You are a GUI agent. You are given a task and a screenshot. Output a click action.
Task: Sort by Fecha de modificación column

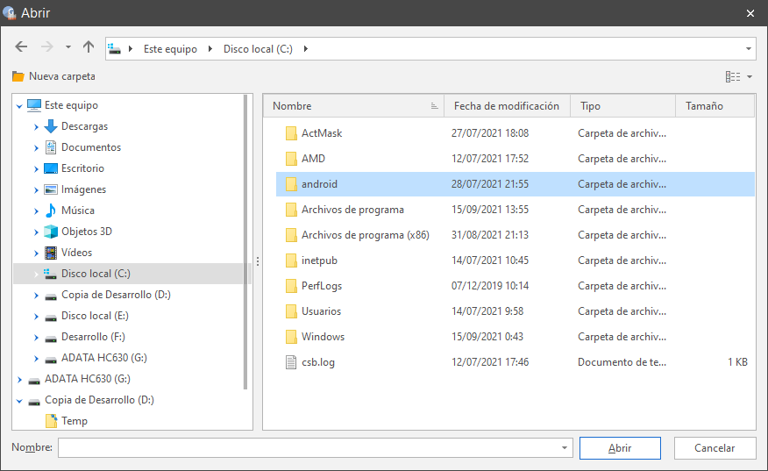[506, 106]
